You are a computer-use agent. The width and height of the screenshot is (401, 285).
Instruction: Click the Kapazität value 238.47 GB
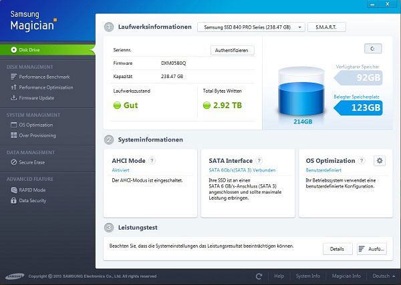click(x=172, y=76)
